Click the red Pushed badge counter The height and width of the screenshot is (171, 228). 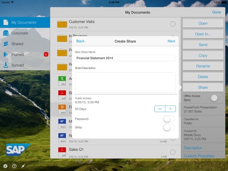click(x=46, y=55)
